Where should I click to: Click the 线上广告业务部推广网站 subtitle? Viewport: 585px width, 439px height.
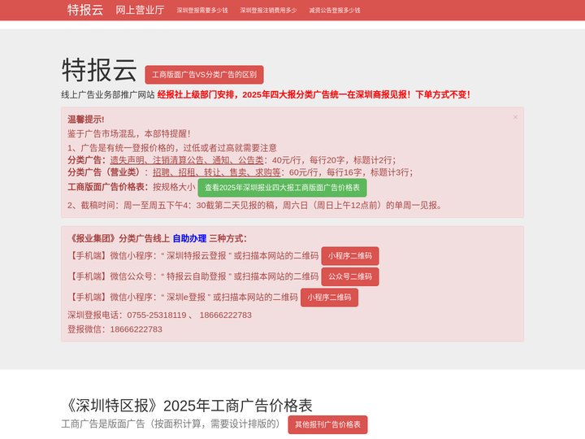[108, 95]
